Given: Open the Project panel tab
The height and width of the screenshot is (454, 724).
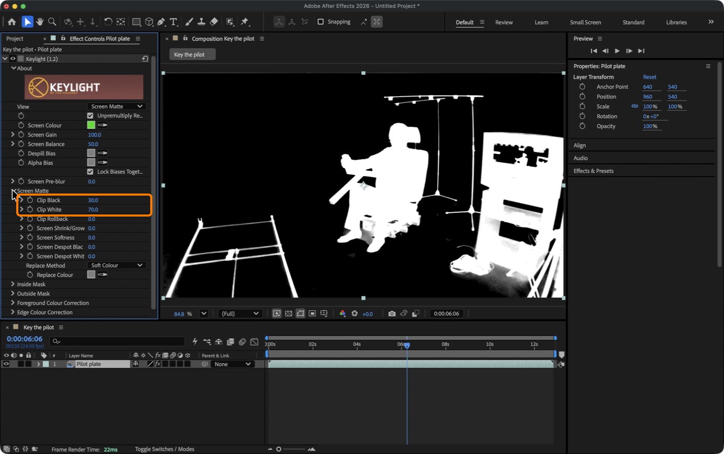Looking at the screenshot, I should (x=15, y=39).
